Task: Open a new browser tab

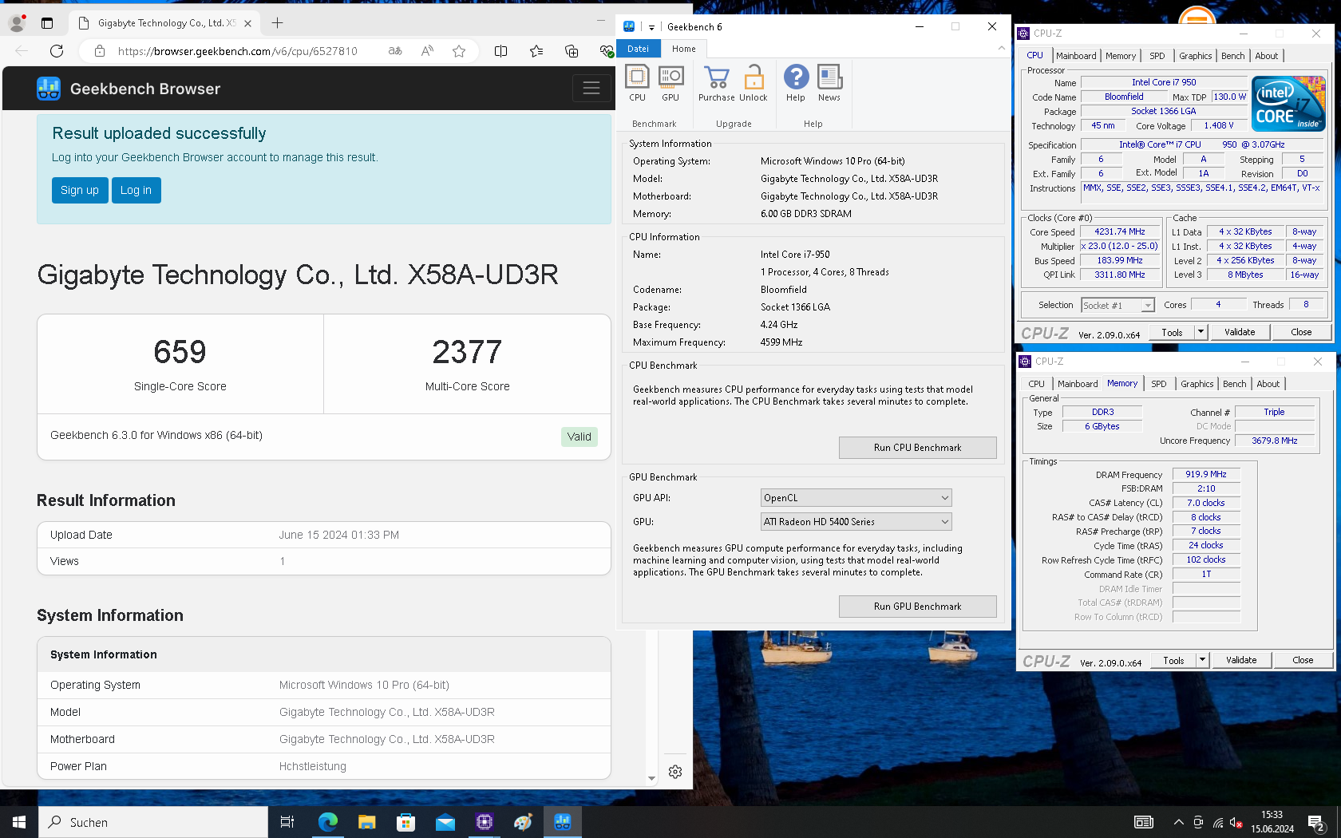Action: tap(277, 23)
